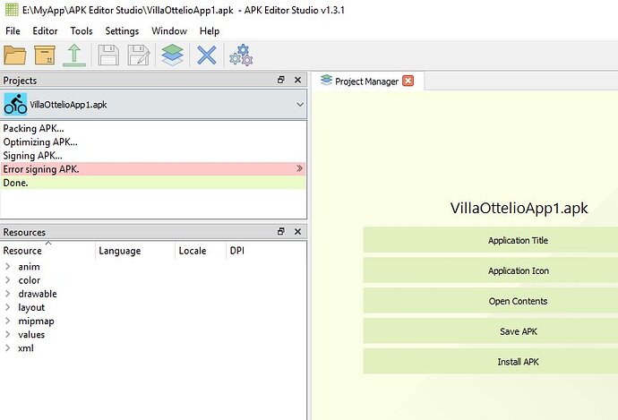Click the Open APK folder icon
The height and width of the screenshot is (420, 618).
tap(15, 56)
